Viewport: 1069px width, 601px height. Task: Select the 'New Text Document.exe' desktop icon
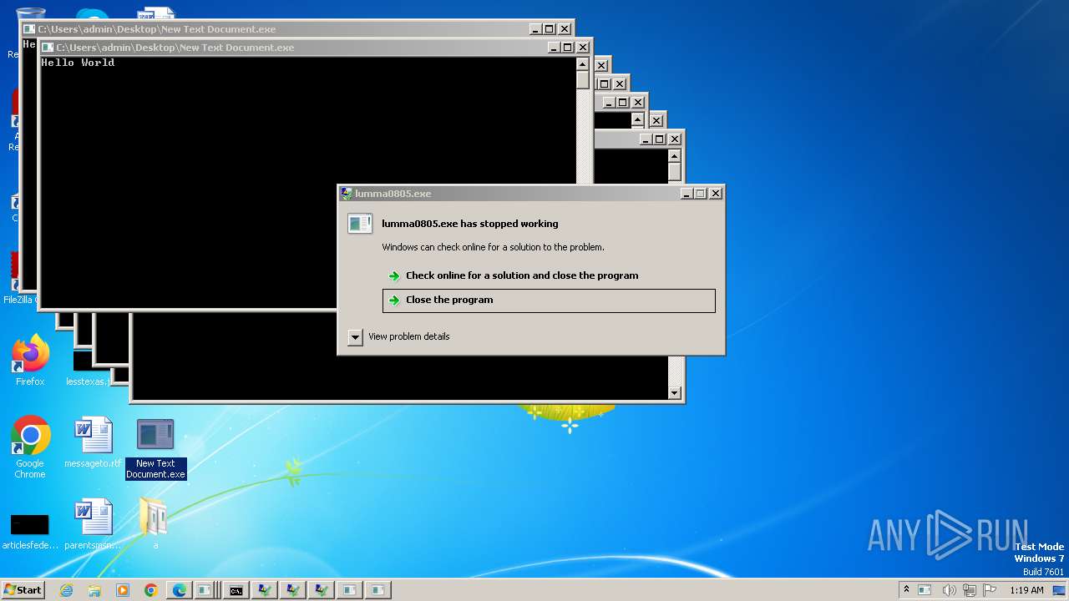pos(155,448)
